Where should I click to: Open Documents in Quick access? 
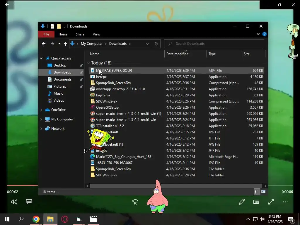[x=62, y=79]
